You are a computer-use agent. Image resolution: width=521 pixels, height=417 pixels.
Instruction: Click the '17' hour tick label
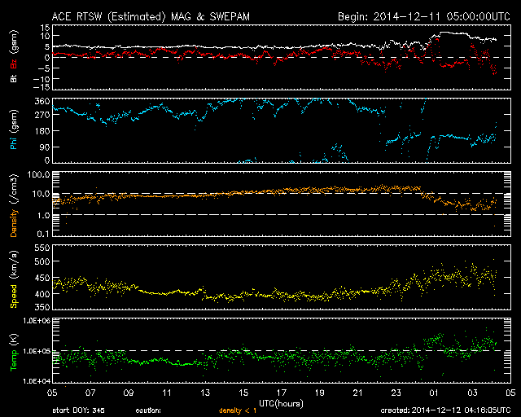[282, 393]
